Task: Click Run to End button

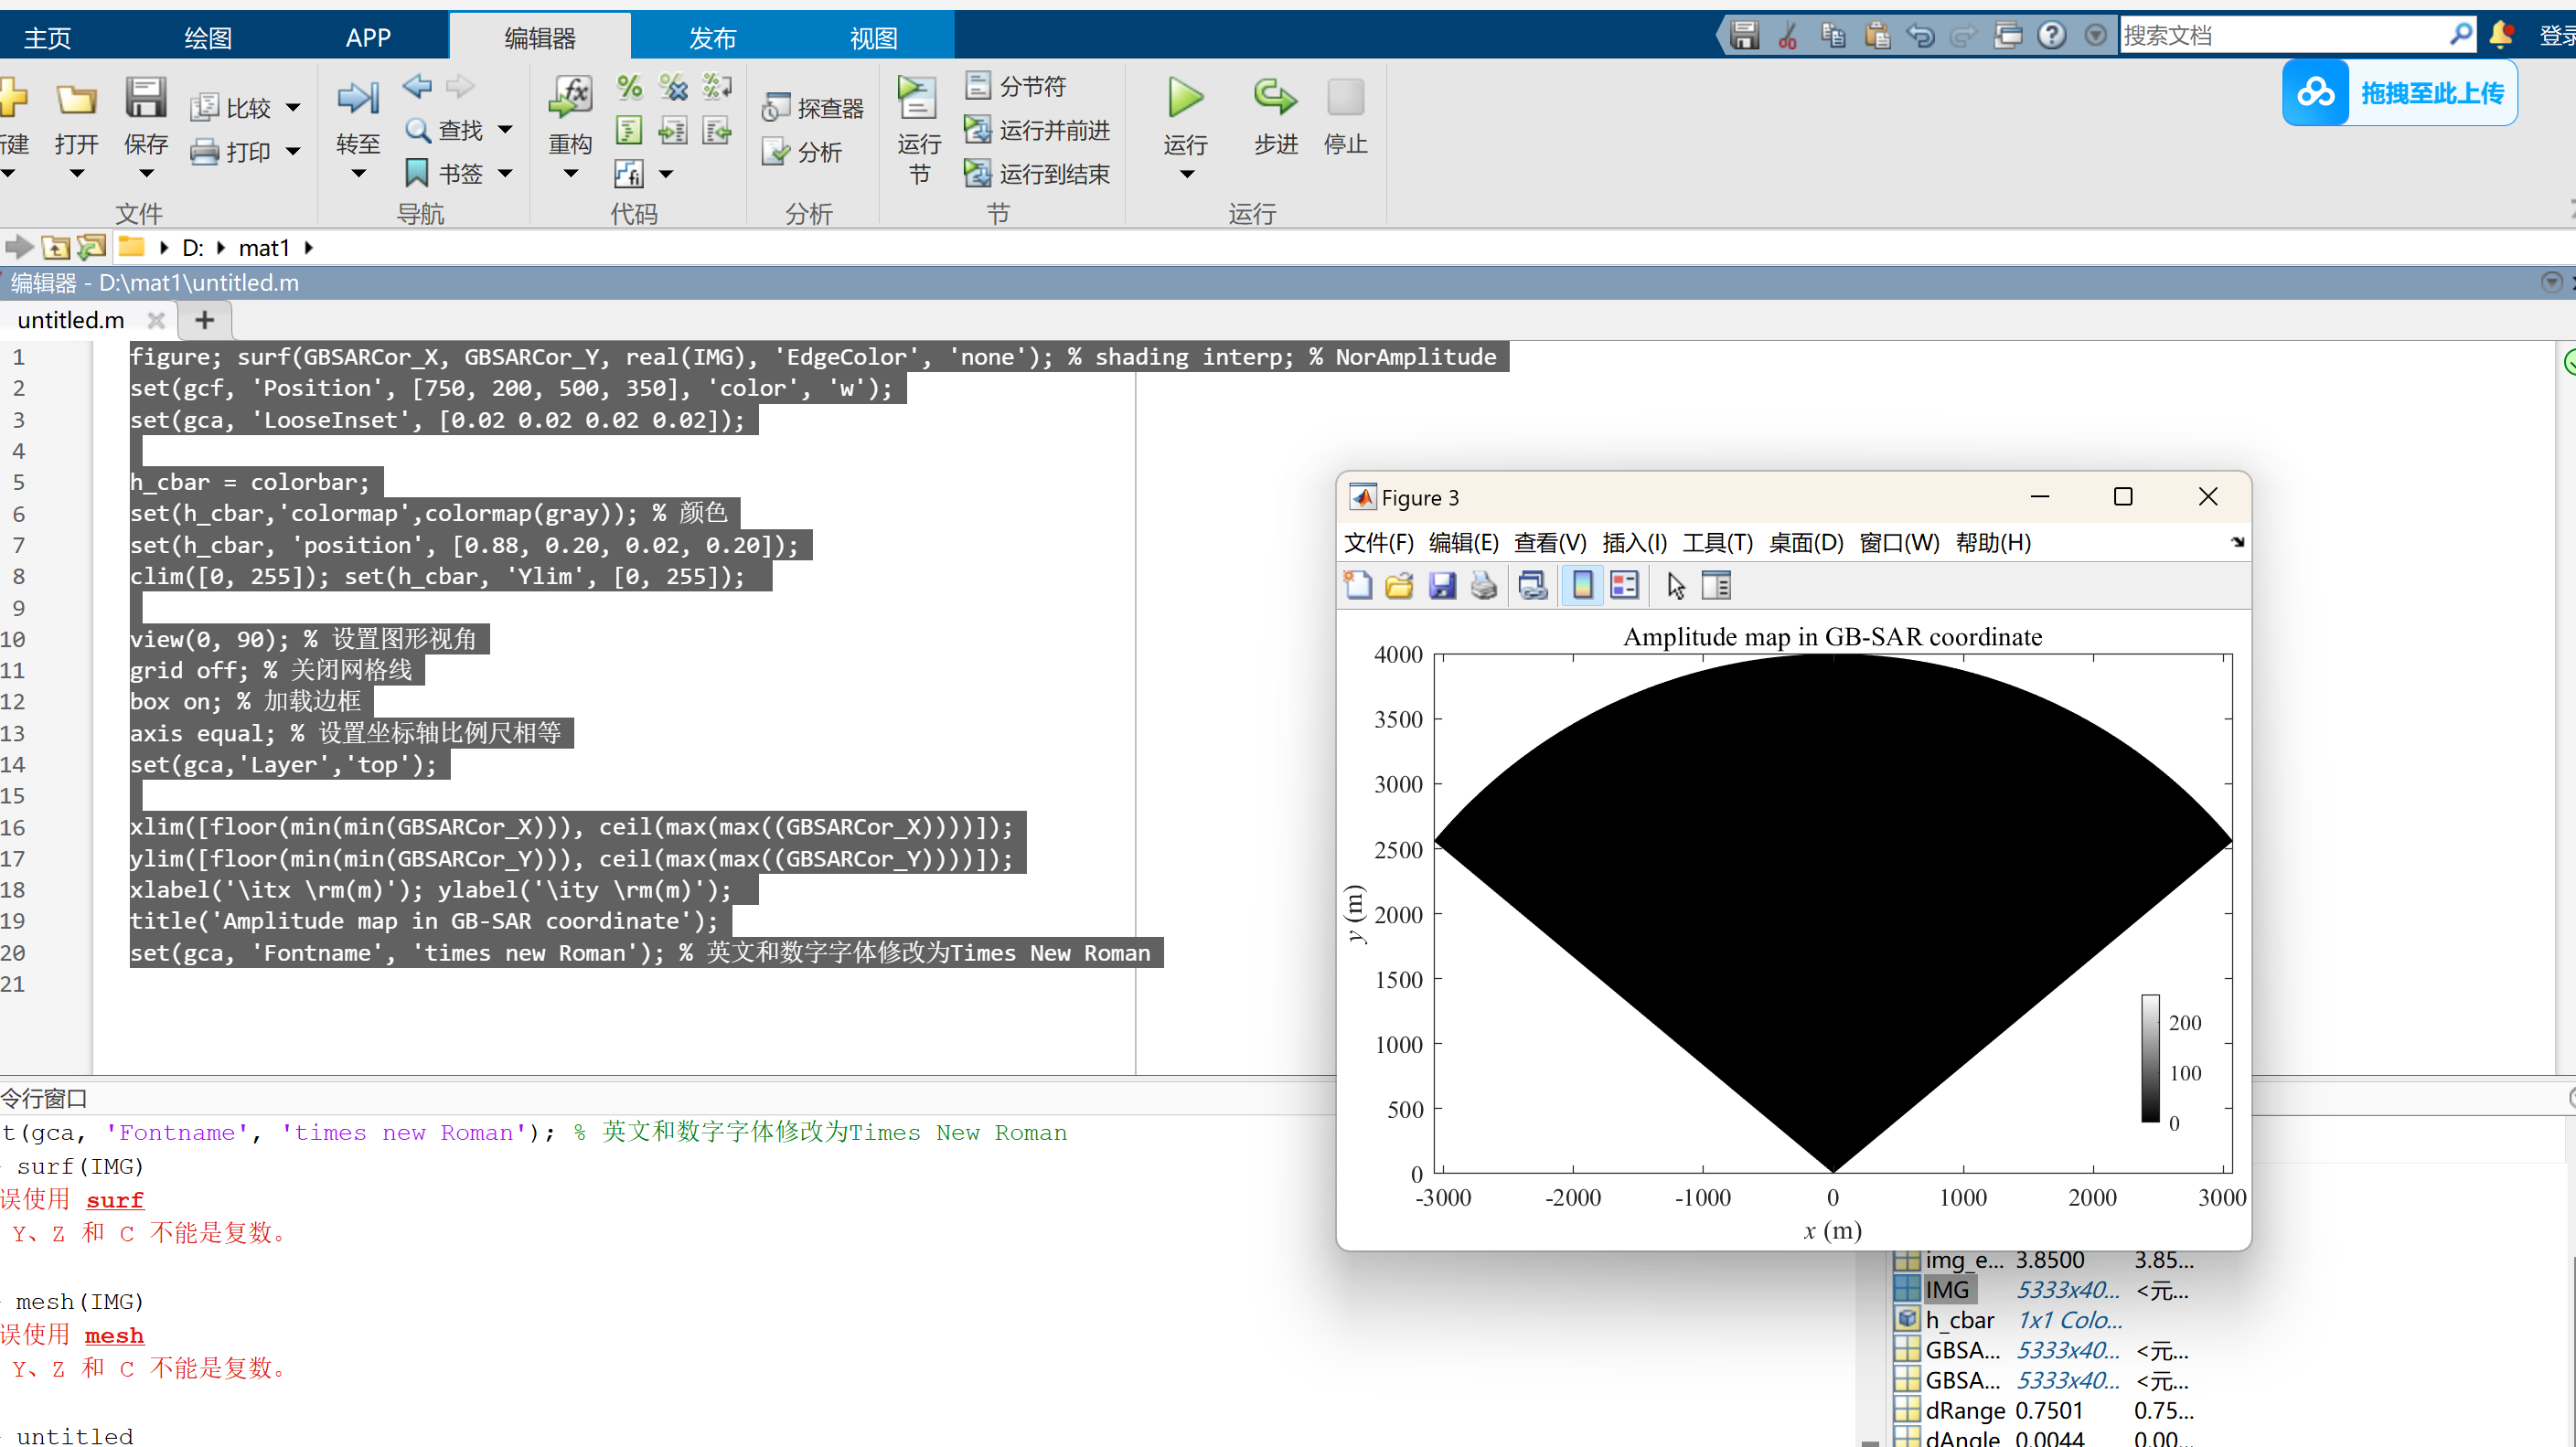Action: (1038, 174)
